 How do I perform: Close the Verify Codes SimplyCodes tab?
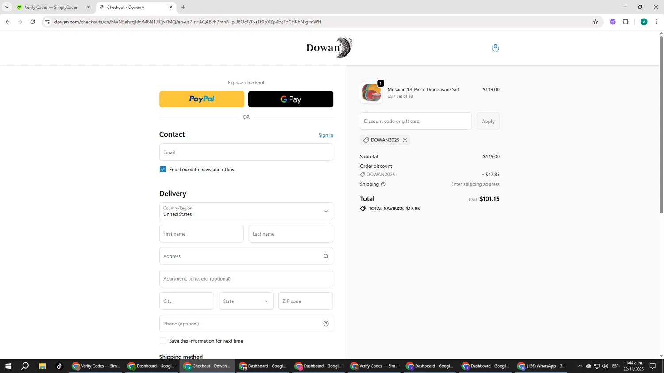(x=89, y=7)
